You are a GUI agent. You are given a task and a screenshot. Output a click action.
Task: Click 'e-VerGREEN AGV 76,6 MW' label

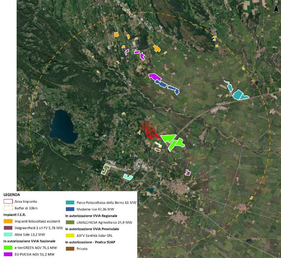[x=36, y=248]
